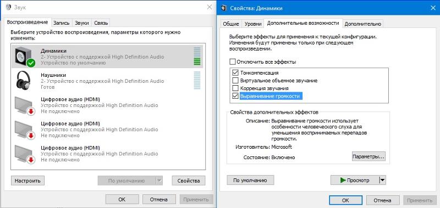The width and height of the screenshot is (440, 208).
Task: Toggle the Отключить все эффекты checkbox
Action: 232,61
